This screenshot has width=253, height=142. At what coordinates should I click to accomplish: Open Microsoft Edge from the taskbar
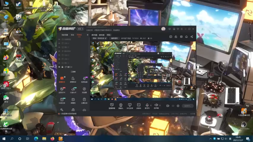[36, 139]
